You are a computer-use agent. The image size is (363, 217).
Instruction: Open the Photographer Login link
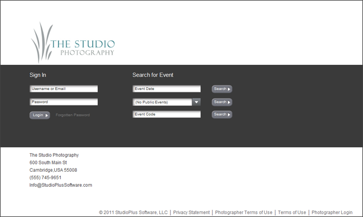click(x=332, y=213)
